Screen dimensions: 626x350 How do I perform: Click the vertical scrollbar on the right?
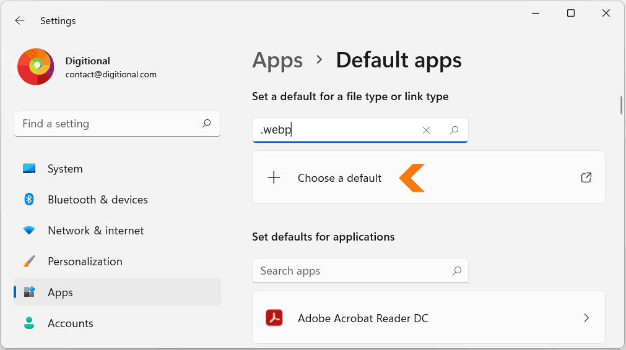tap(621, 105)
